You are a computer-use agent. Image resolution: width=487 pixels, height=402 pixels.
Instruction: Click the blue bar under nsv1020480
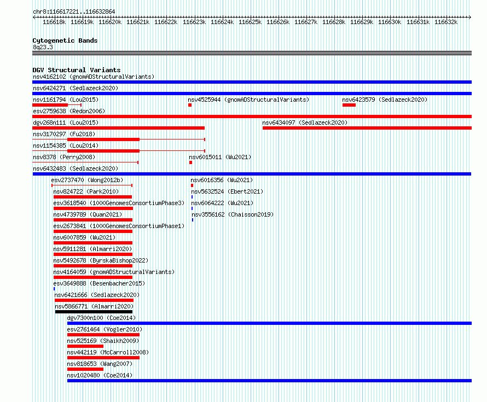point(269,381)
